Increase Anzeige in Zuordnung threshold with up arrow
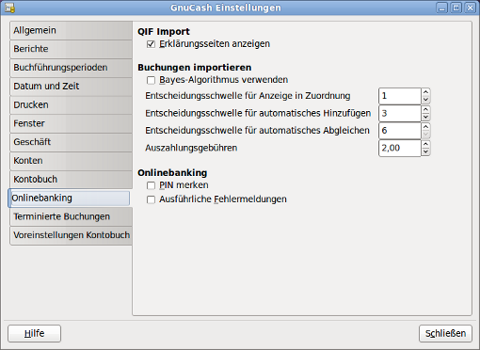This screenshot has height=350, width=480. pyautogui.click(x=425, y=92)
